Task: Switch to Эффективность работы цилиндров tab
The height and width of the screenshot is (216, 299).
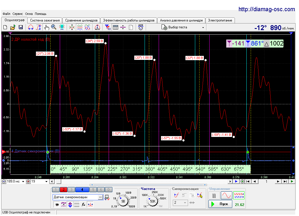Action: click(x=129, y=20)
